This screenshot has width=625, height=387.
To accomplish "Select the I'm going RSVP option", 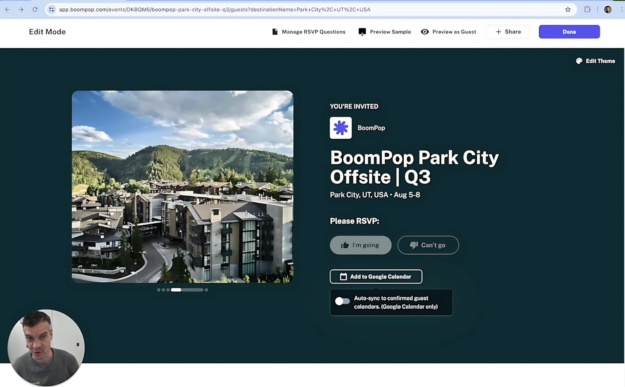I will pyautogui.click(x=360, y=245).
